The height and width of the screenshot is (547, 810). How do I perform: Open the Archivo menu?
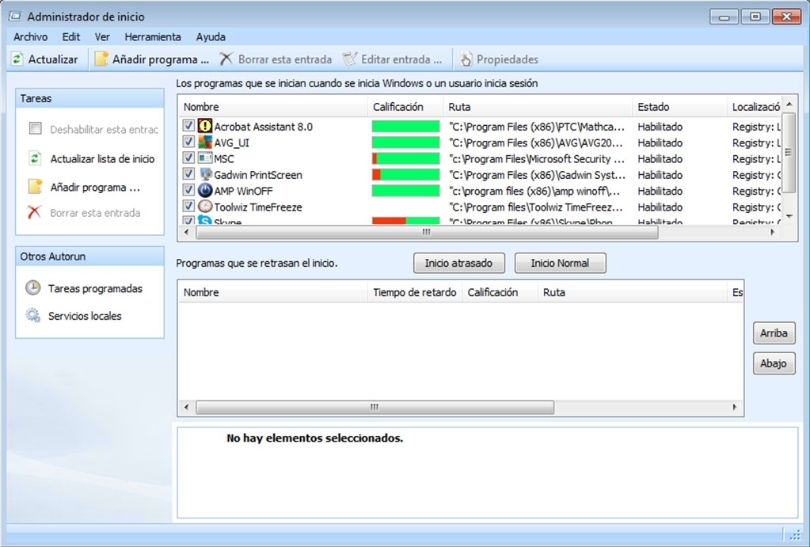pos(30,36)
